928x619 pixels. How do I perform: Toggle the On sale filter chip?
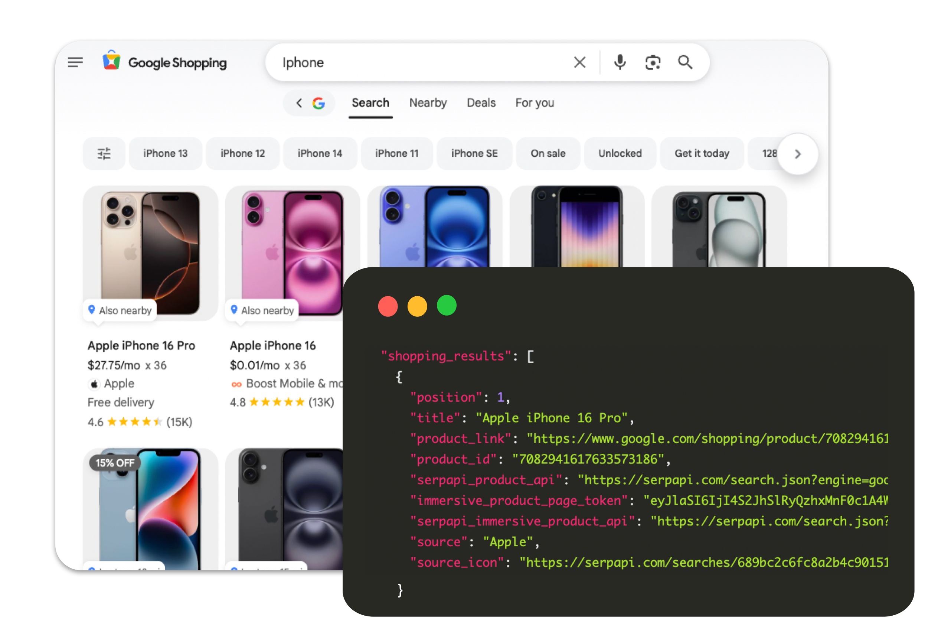548,154
